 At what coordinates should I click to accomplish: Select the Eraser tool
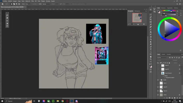pos(151,37)
